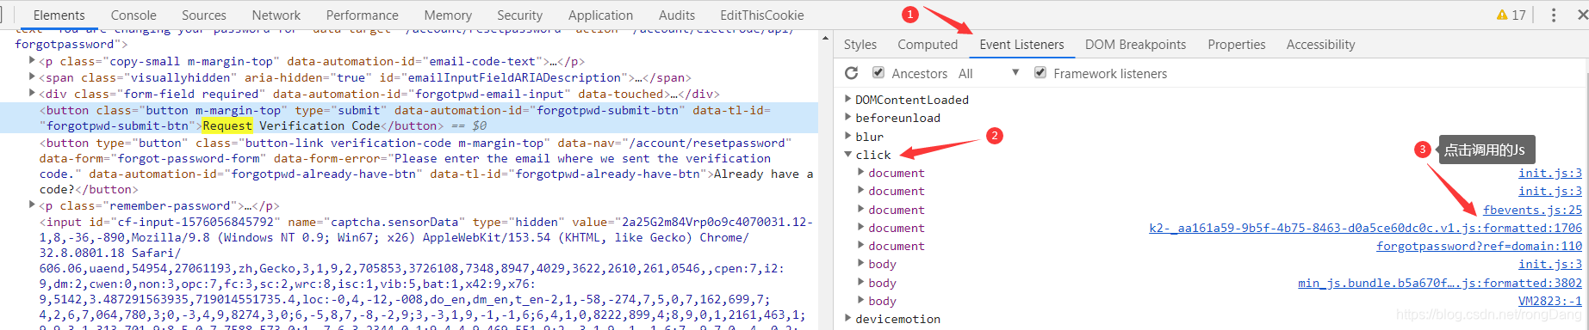Image resolution: width=1589 pixels, height=330 pixels.
Task: Select the Event Listeners pane tab
Action: [1021, 45]
